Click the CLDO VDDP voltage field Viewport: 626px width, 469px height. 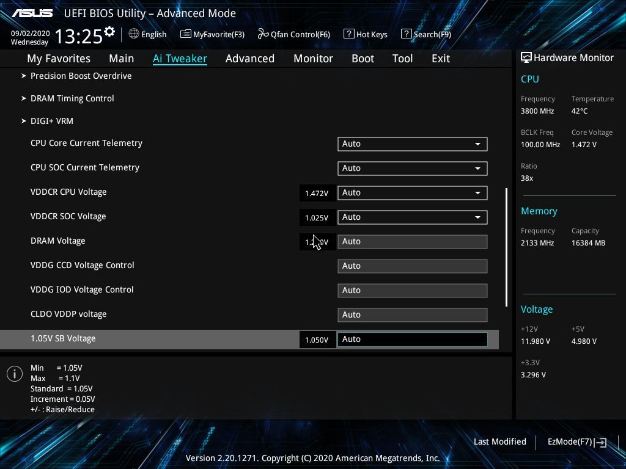point(413,314)
